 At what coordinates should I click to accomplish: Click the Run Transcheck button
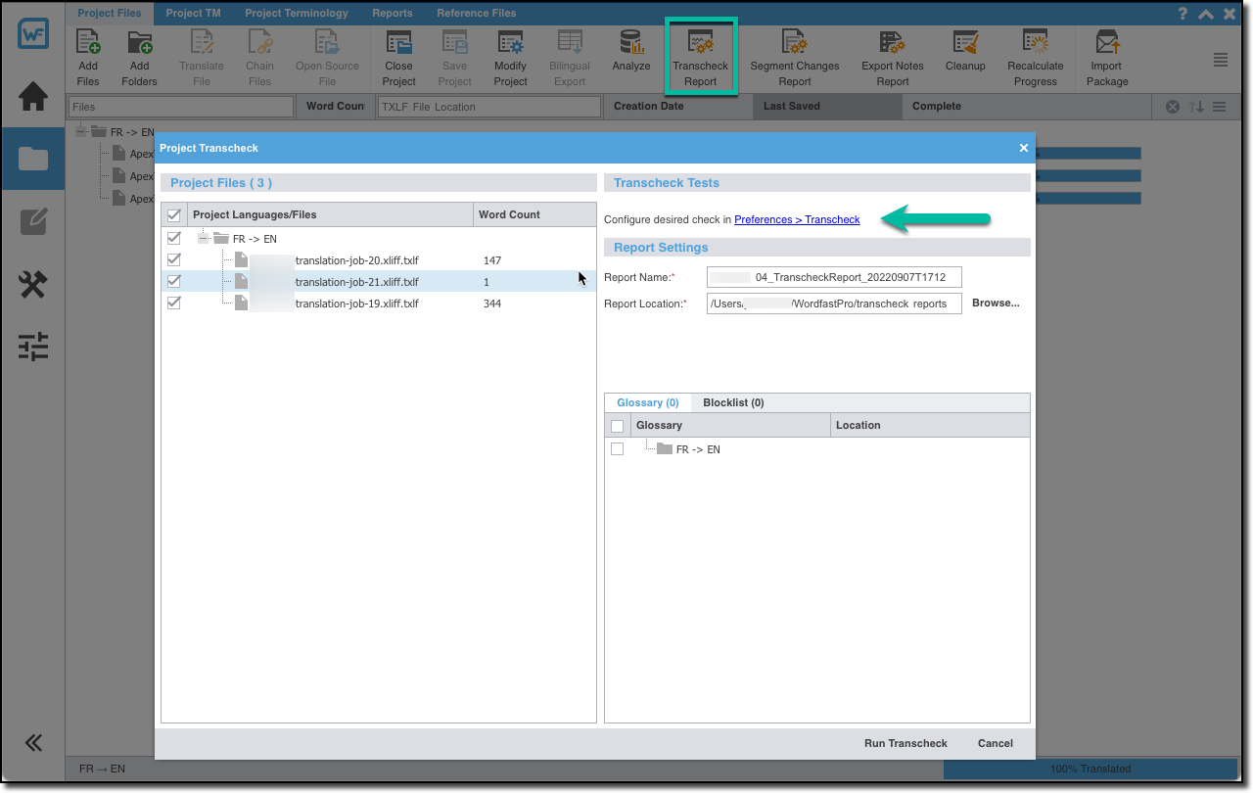click(x=905, y=743)
